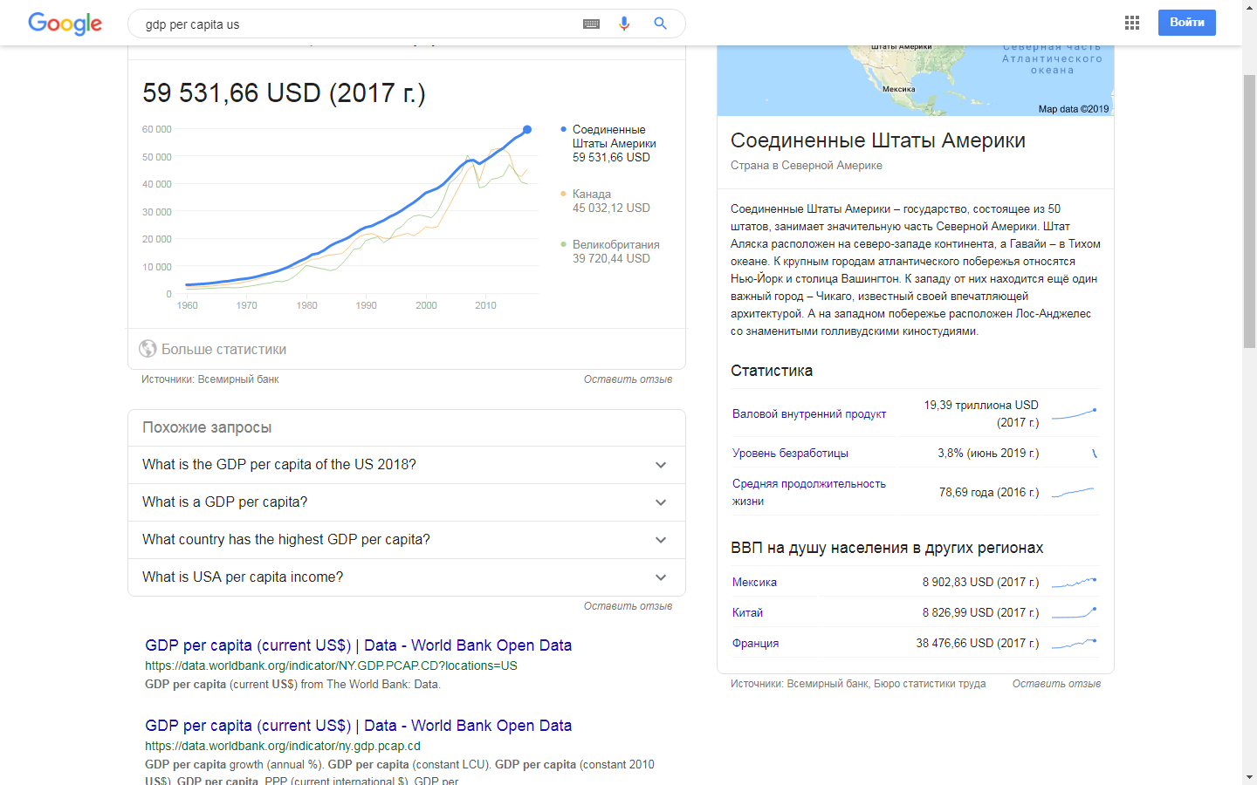This screenshot has height=785, width=1257.
Task: Open the Google apps grid
Action: (x=1132, y=23)
